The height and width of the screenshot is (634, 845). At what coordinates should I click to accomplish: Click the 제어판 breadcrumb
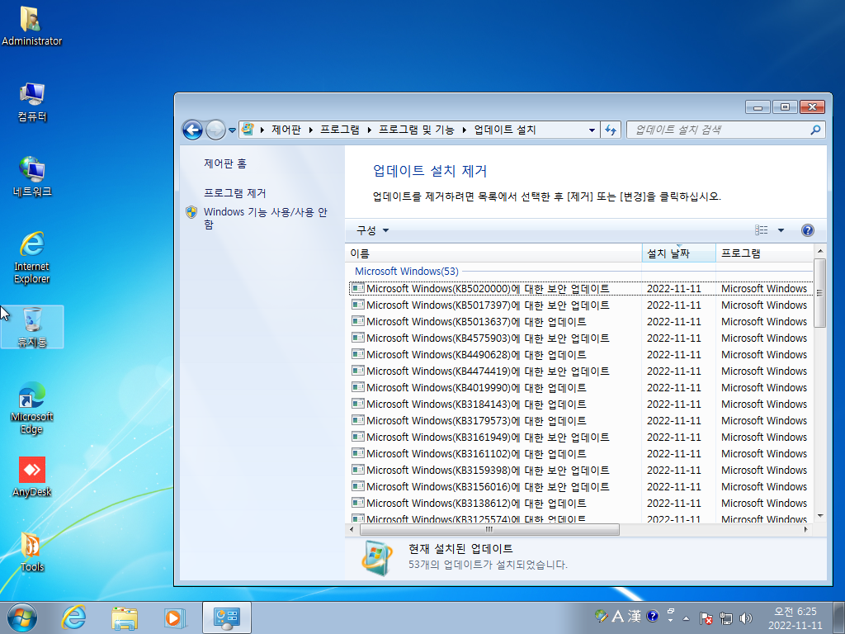(x=286, y=130)
